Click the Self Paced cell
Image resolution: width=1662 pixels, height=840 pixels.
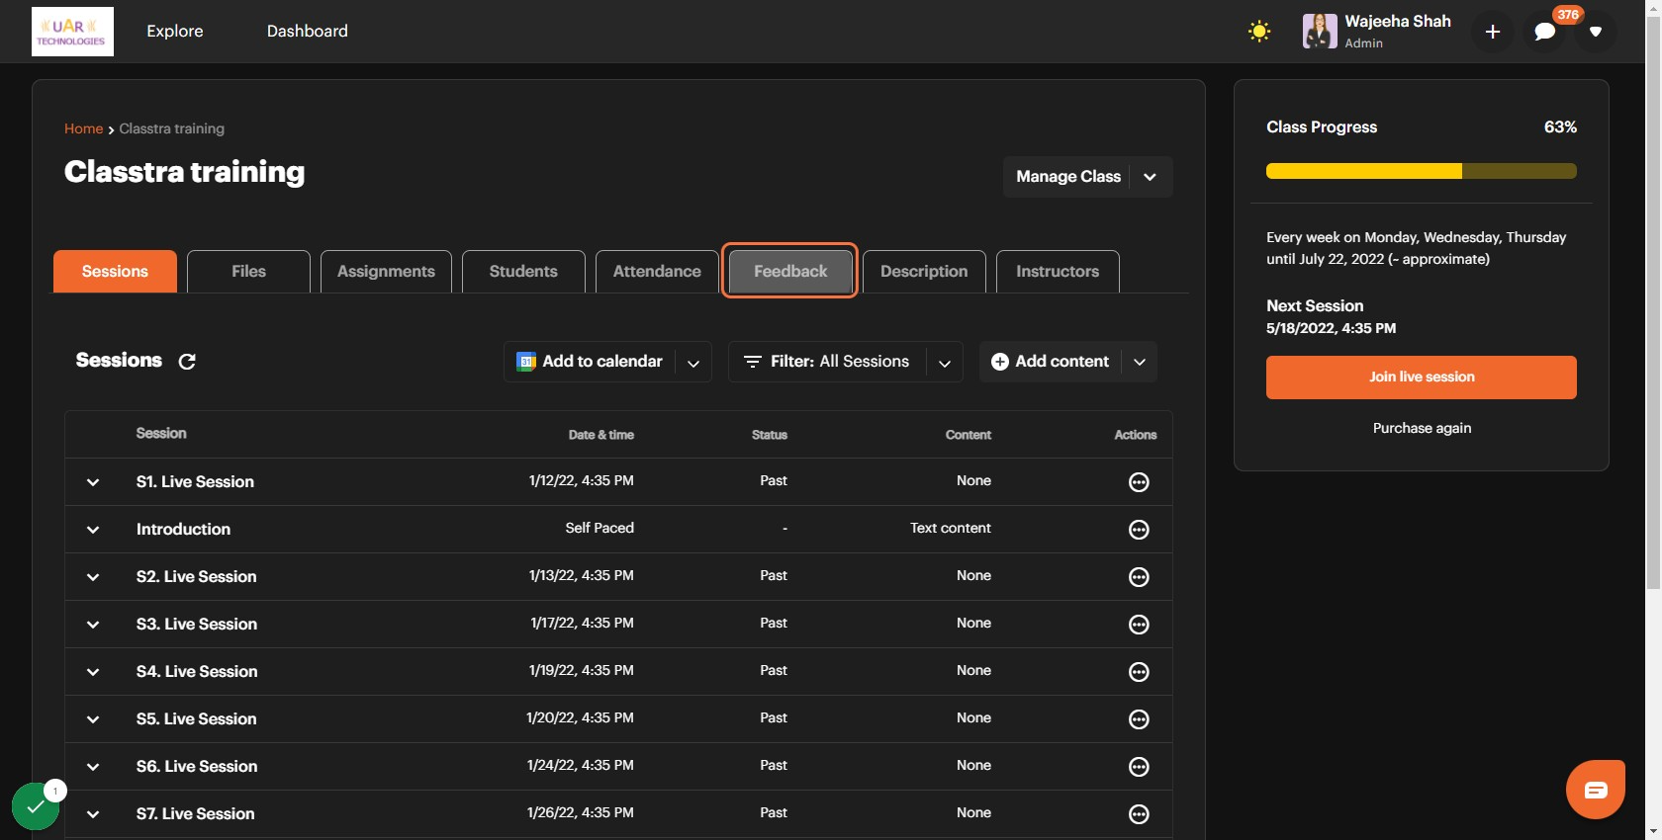click(x=600, y=529)
